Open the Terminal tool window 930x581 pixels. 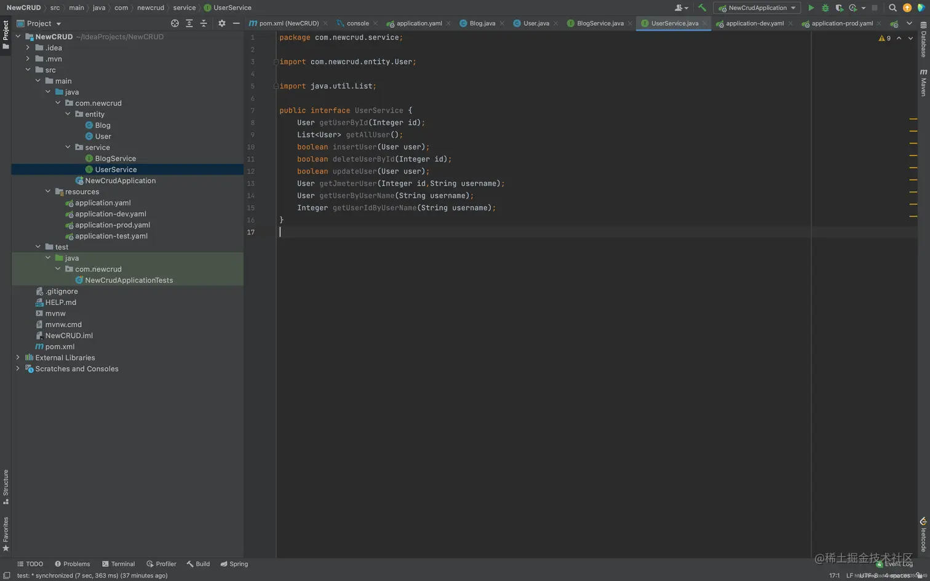118,564
